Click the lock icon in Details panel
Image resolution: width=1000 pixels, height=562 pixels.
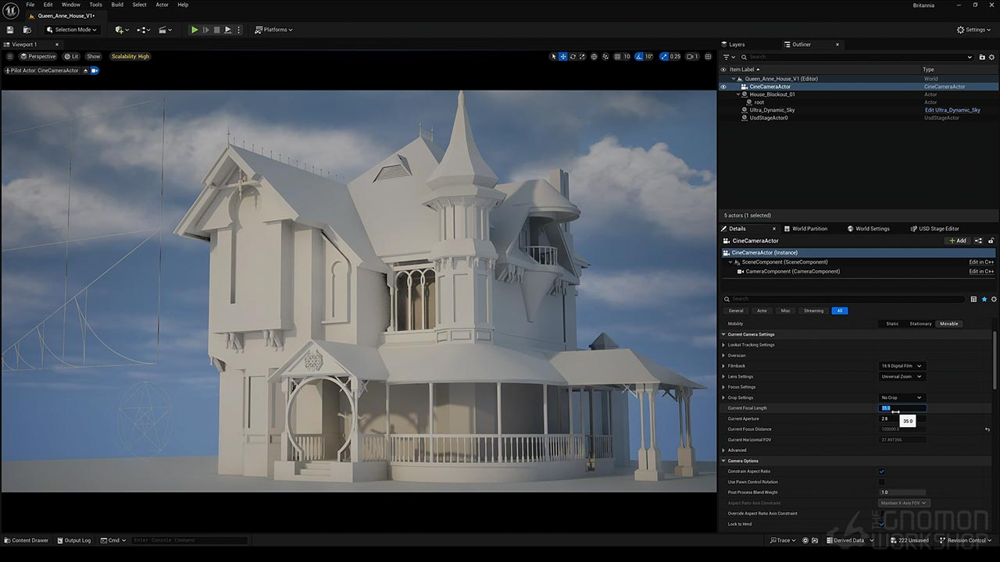[991, 241]
